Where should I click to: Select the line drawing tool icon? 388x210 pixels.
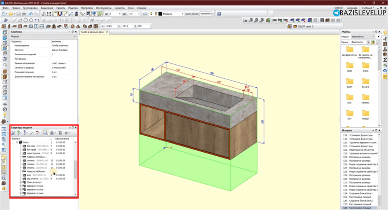click(x=15, y=20)
